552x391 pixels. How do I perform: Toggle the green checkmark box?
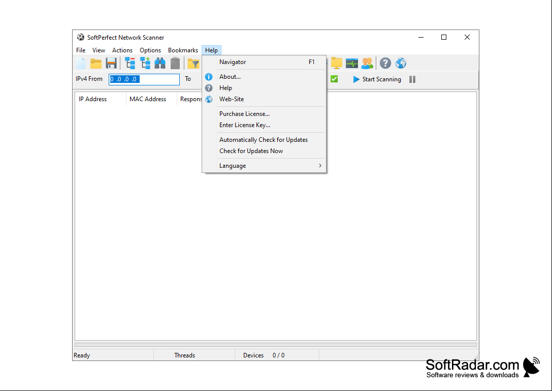[334, 79]
